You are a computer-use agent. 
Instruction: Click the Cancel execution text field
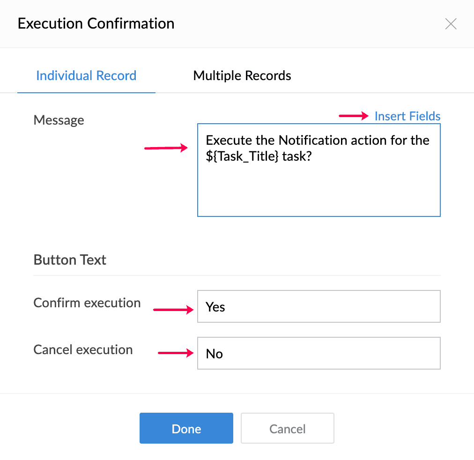click(318, 354)
